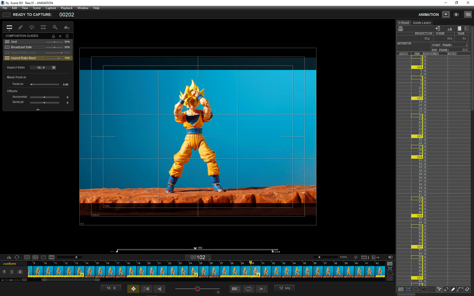Switch to the X-Sheet tab
Screen dimensions: 474x296
pyautogui.click(x=404, y=22)
